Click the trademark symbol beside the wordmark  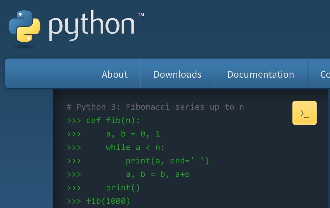pos(141,15)
